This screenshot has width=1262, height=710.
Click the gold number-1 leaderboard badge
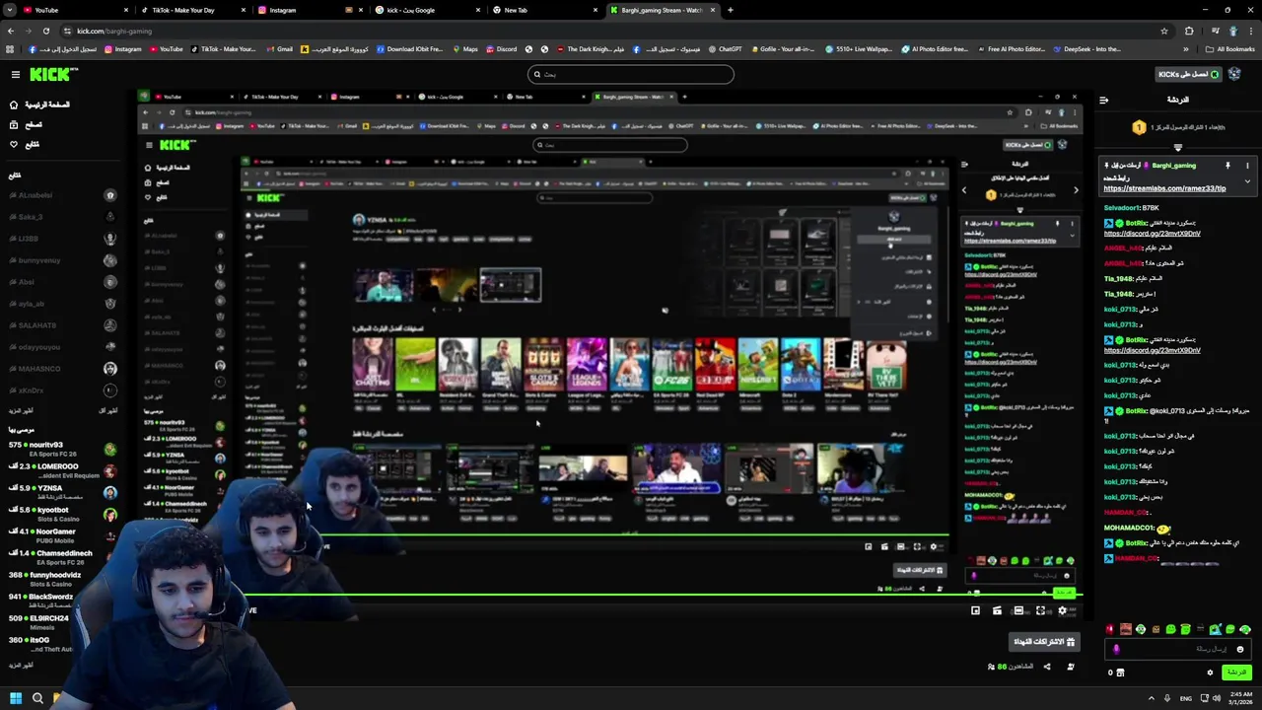(1139, 127)
